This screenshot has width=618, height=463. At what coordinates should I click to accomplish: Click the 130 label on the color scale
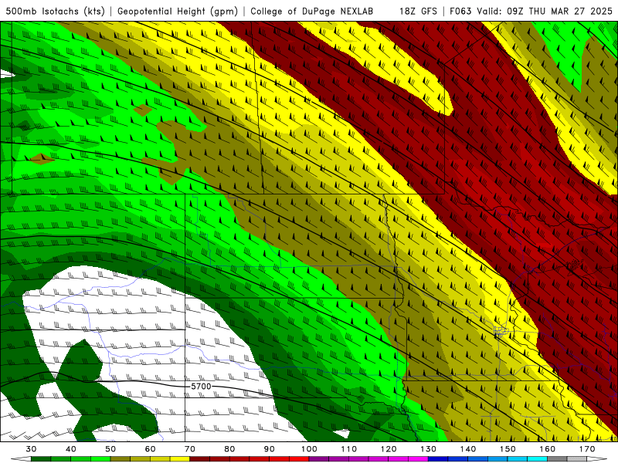(x=429, y=449)
